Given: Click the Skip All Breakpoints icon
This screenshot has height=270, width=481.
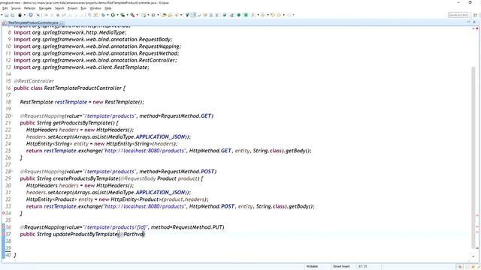Looking at the screenshot, I should (x=38, y=15).
